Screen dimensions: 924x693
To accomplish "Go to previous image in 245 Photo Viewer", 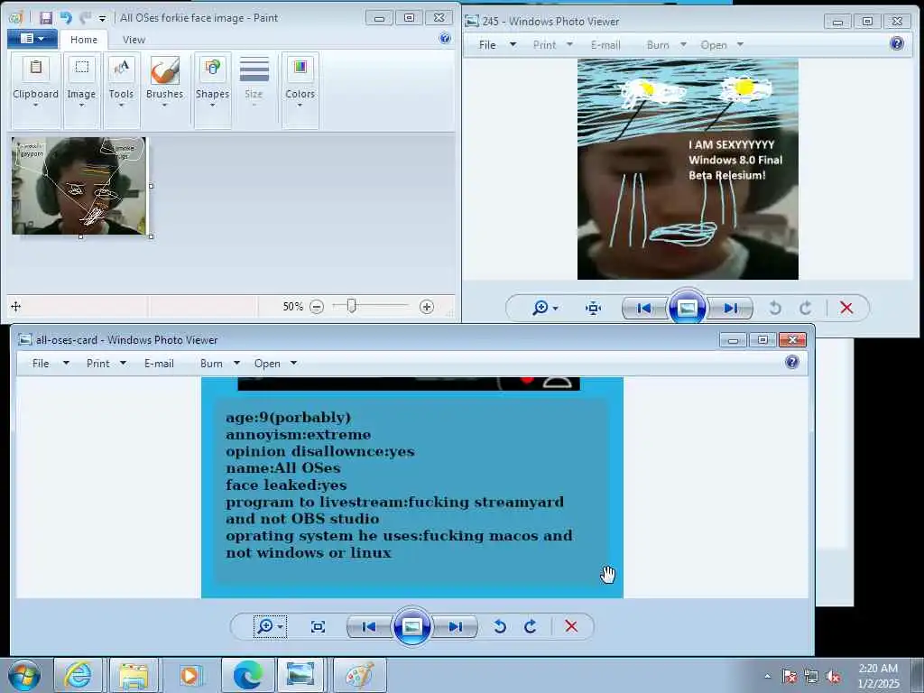I will point(644,308).
